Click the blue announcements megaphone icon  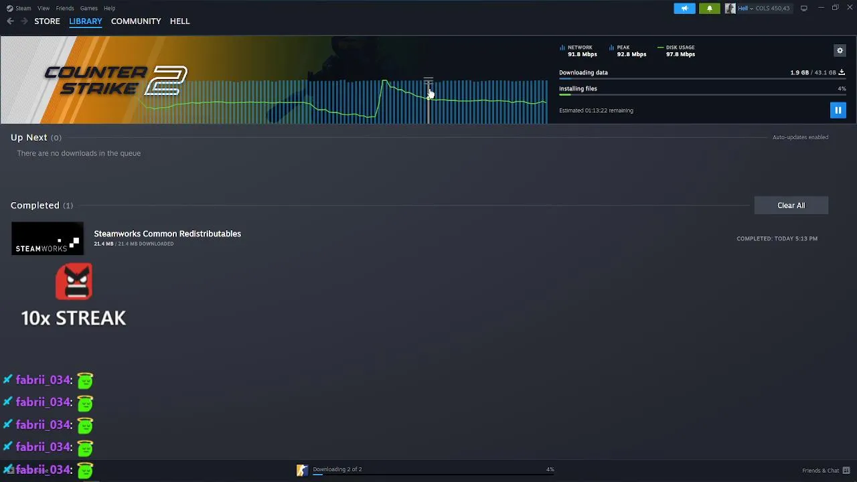pyautogui.click(x=684, y=8)
